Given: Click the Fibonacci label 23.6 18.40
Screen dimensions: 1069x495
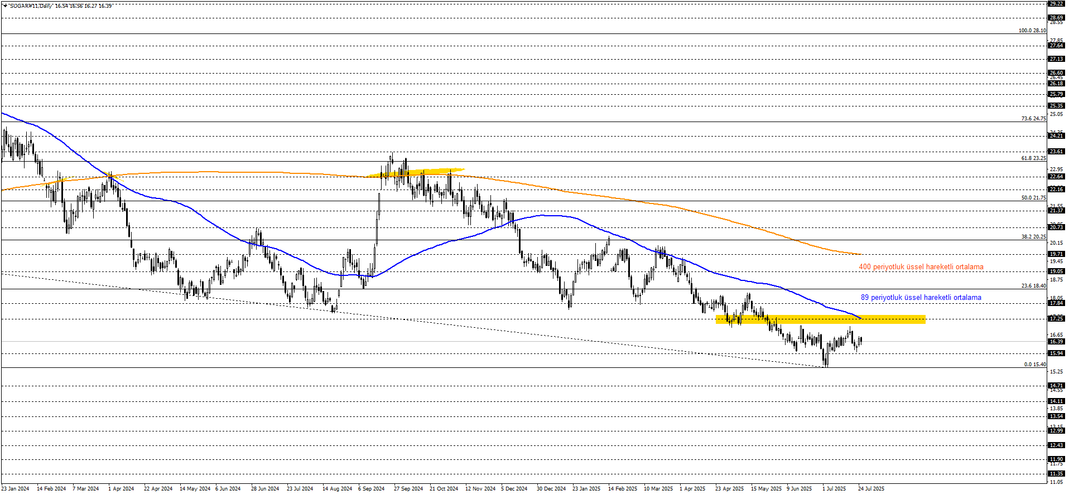Looking at the screenshot, I should click(x=1033, y=286).
